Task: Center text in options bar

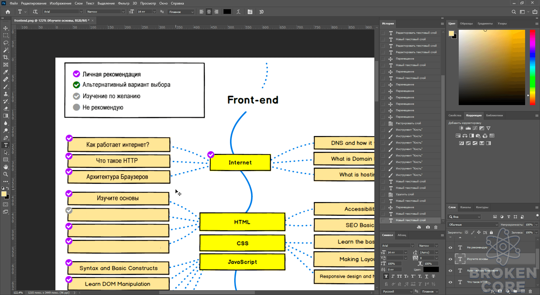Action: 209,12
